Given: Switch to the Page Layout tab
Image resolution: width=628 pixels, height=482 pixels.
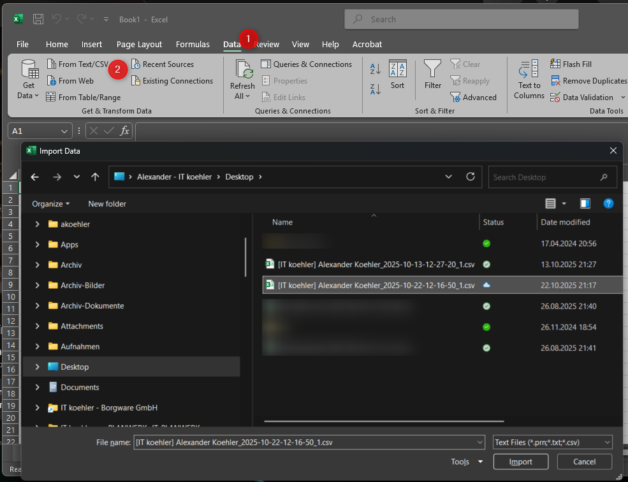Looking at the screenshot, I should [139, 45].
